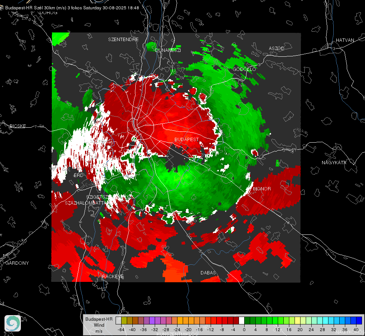The height and width of the screenshot is (336, 365).
Task: Click the Budapest-HR legend title
Action: coord(99,319)
